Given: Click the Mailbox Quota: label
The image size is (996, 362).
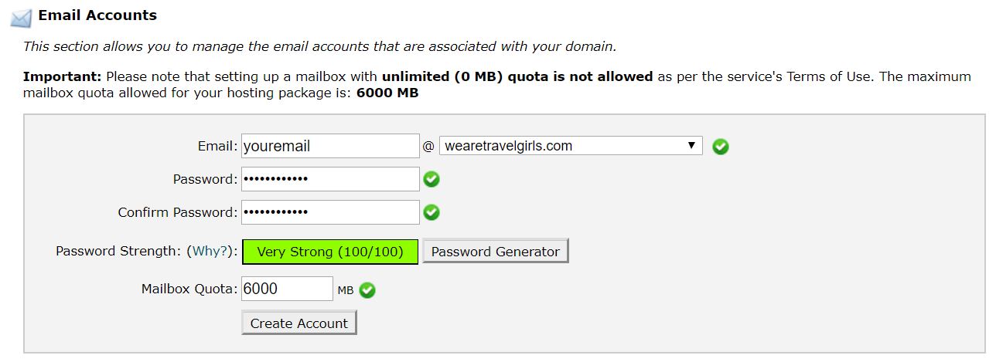Looking at the screenshot, I should click(x=189, y=289).
